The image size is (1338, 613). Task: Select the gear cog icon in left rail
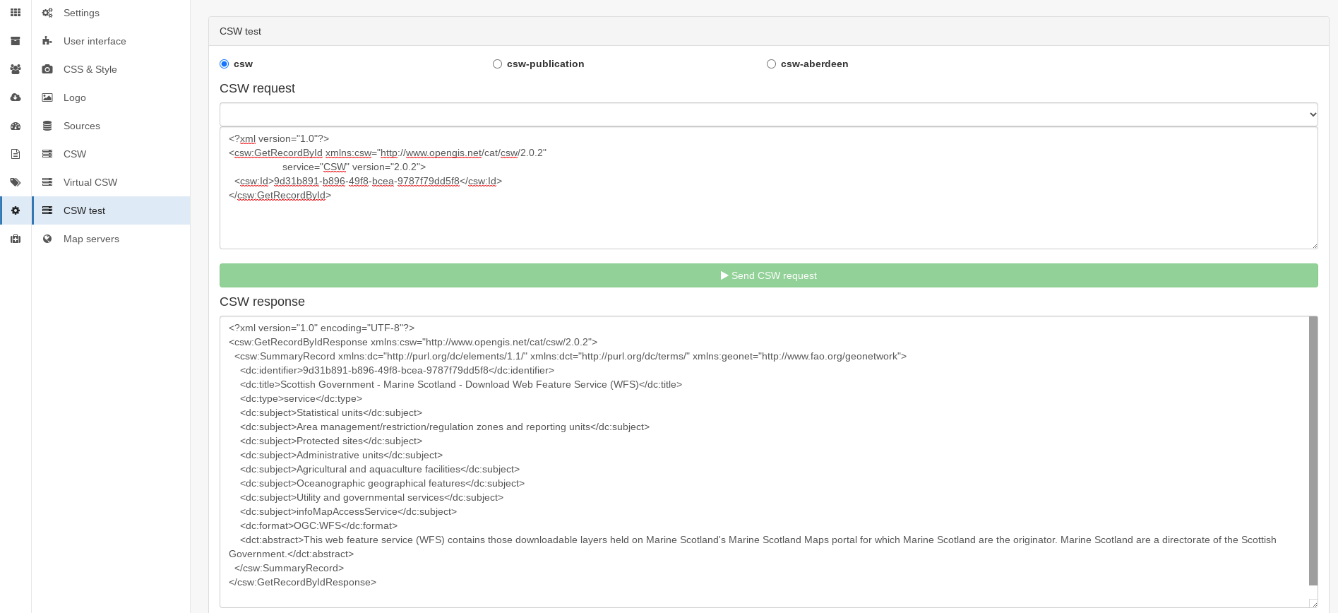click(x=16, y=210)
